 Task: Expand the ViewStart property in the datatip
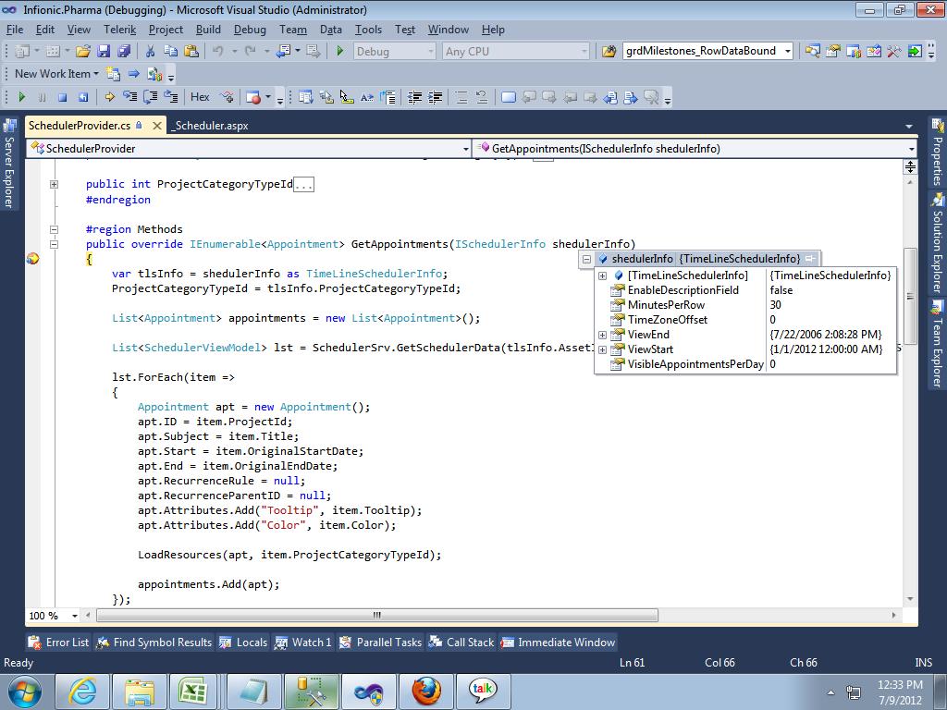[x=603, y=349]
